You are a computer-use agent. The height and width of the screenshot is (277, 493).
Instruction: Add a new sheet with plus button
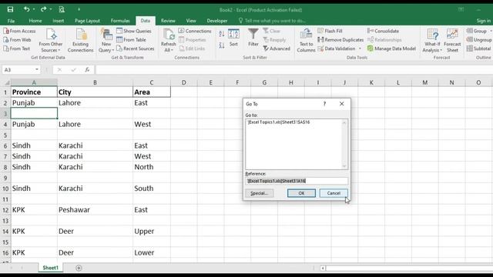79,268
